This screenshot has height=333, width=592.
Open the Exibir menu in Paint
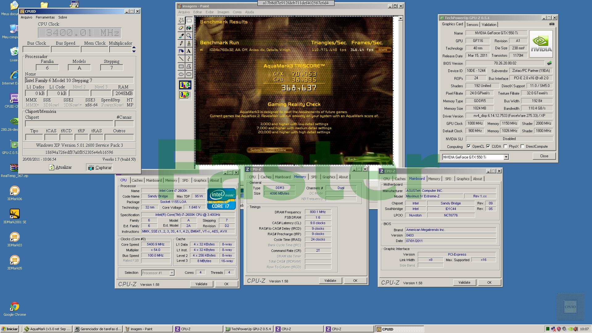pyautogui.click(x=210, y=12)
